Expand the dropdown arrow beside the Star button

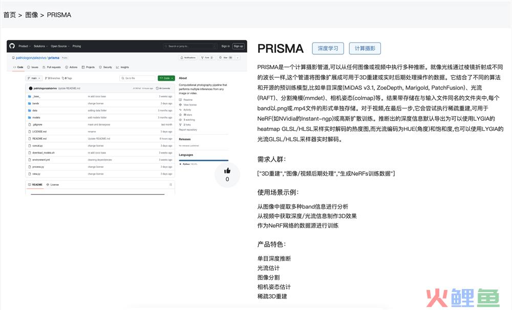[x=238, y=58]
